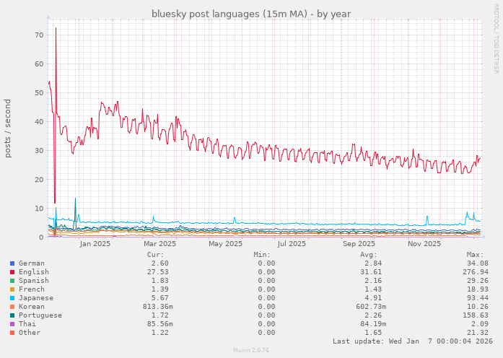The width and height of the screenshot is (503, 358).
Task: Click the 'posts / second' axis label
Action: click(x=8, y=128)
